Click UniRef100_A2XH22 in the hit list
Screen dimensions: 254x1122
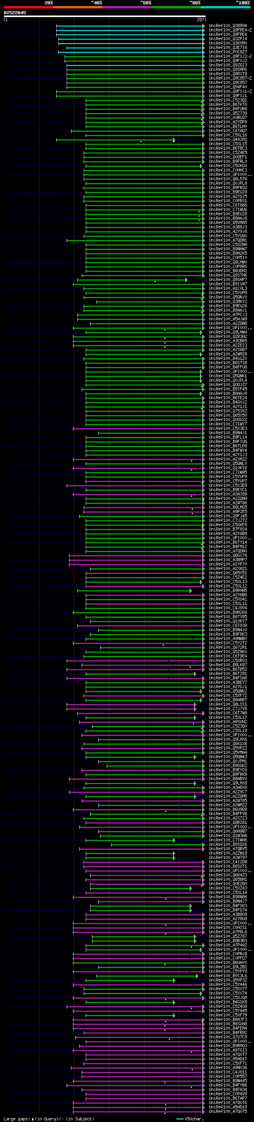227,459
